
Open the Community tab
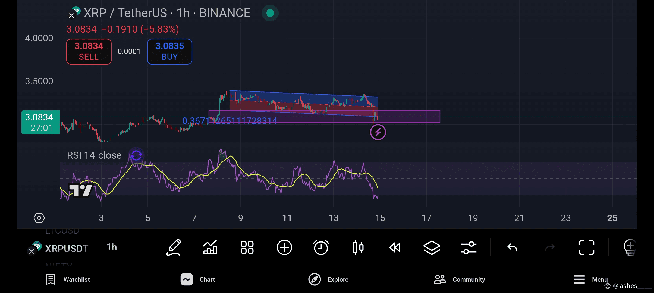[459, 279]
